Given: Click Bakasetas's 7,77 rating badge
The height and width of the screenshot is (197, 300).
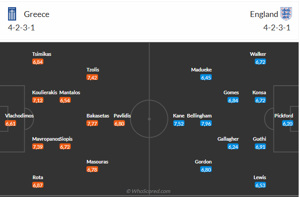Looking at the screenshot, I should point(92,123).
